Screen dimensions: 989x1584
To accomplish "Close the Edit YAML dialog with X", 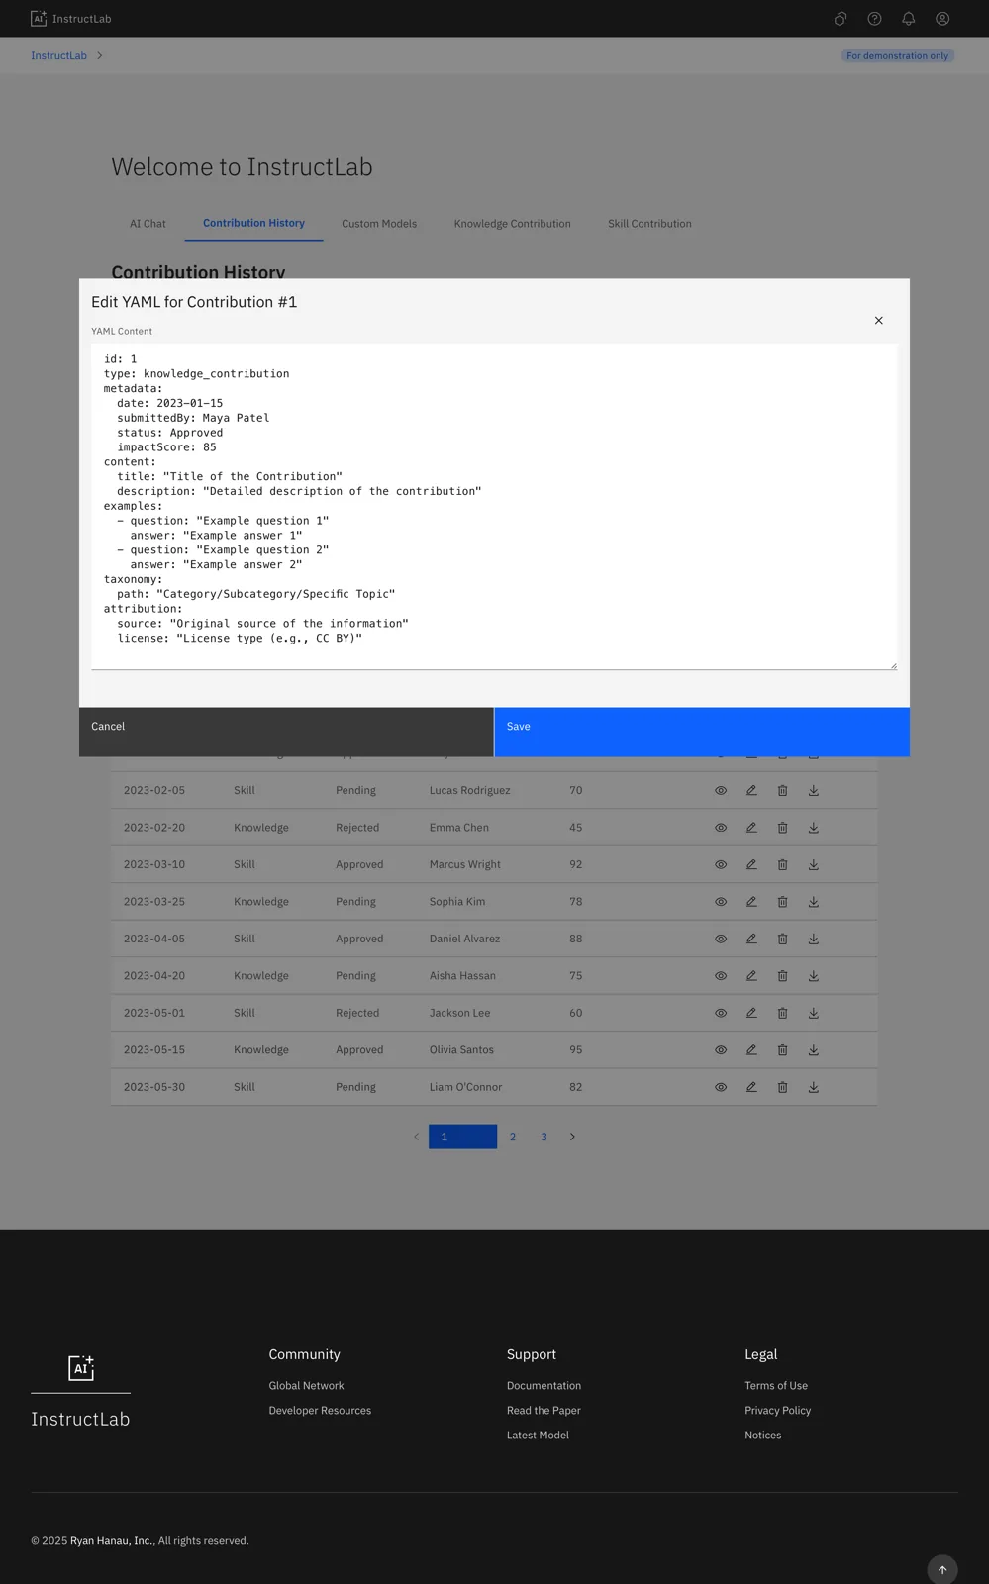I will [x=879, y=321].
